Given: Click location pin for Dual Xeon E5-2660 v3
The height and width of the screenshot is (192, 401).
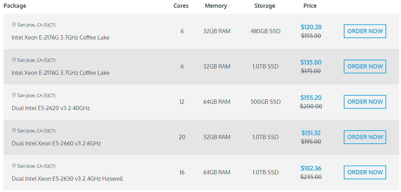Looking at the screenshot, I should 14,131.
